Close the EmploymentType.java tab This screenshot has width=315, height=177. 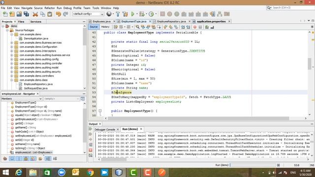point(150,21)
